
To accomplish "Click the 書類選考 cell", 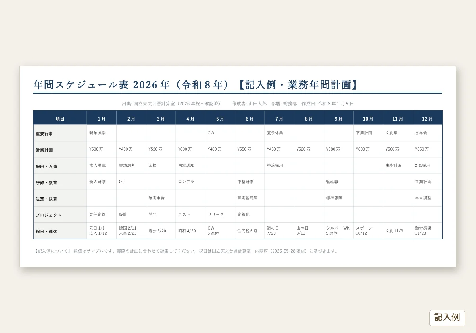I will point(131,166).
